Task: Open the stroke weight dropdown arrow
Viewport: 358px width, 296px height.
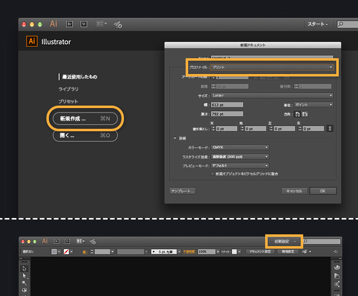Action: click(x=112, y=252)
